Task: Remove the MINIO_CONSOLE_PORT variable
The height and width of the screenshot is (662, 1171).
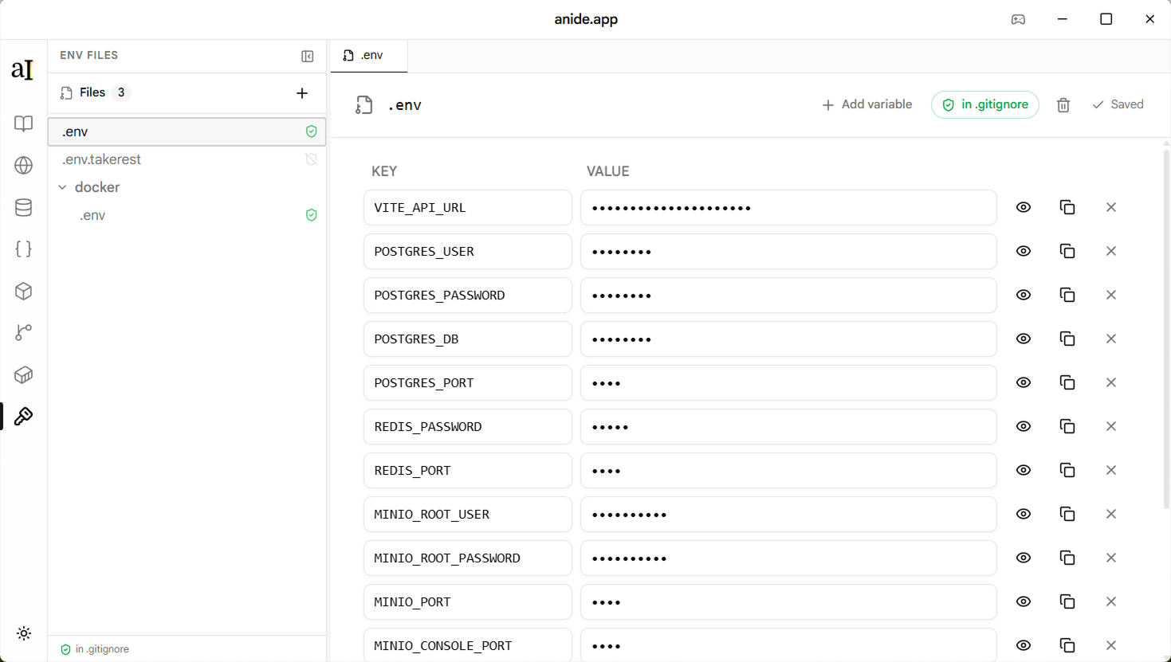Action: [1111, 645]
